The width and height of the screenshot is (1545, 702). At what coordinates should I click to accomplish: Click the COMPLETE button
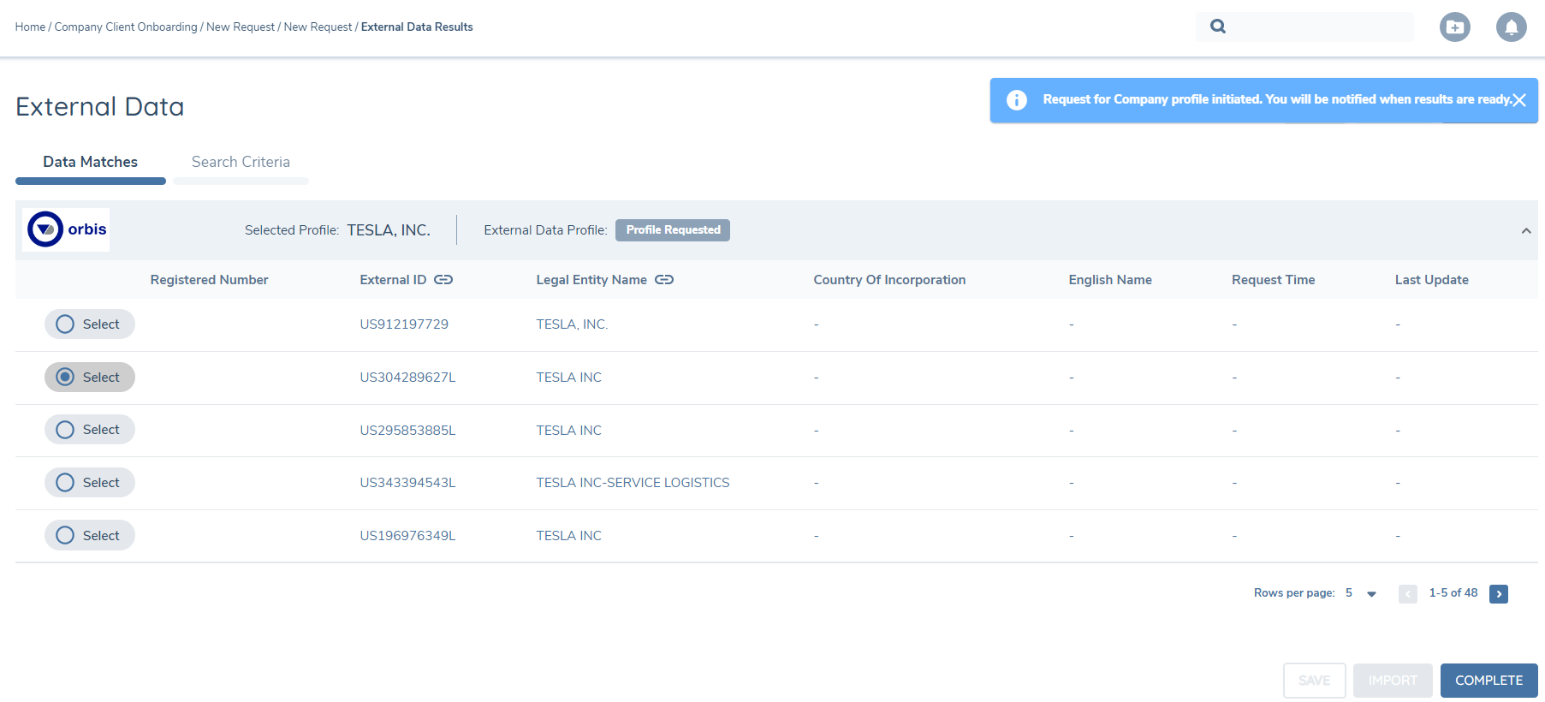point(1489,681)
